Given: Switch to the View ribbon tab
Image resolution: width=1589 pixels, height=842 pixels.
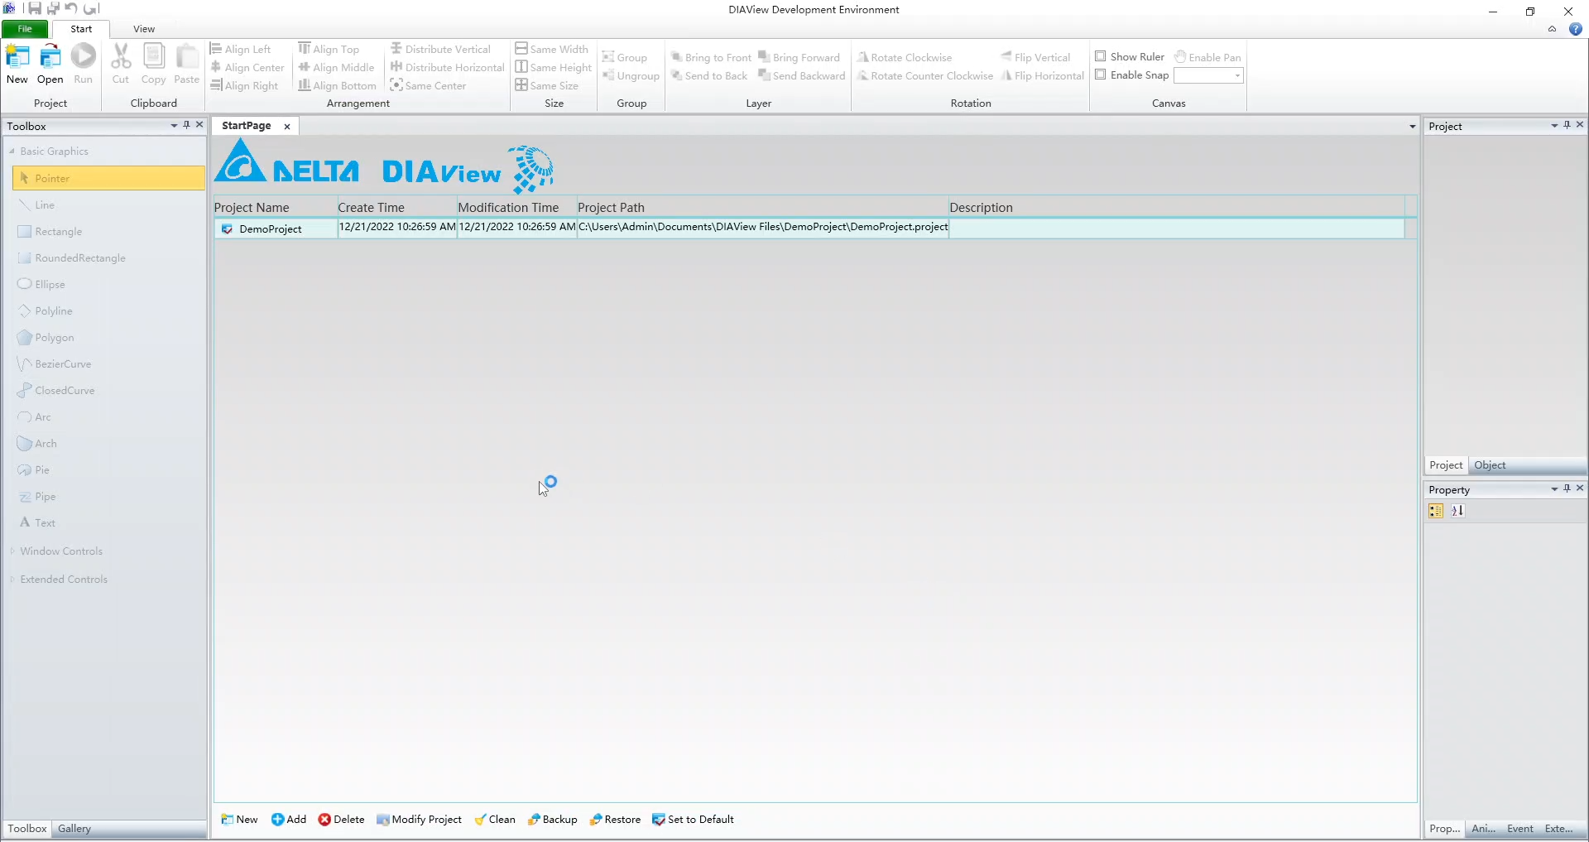Looking at the screenshot, I should point(143,28).
